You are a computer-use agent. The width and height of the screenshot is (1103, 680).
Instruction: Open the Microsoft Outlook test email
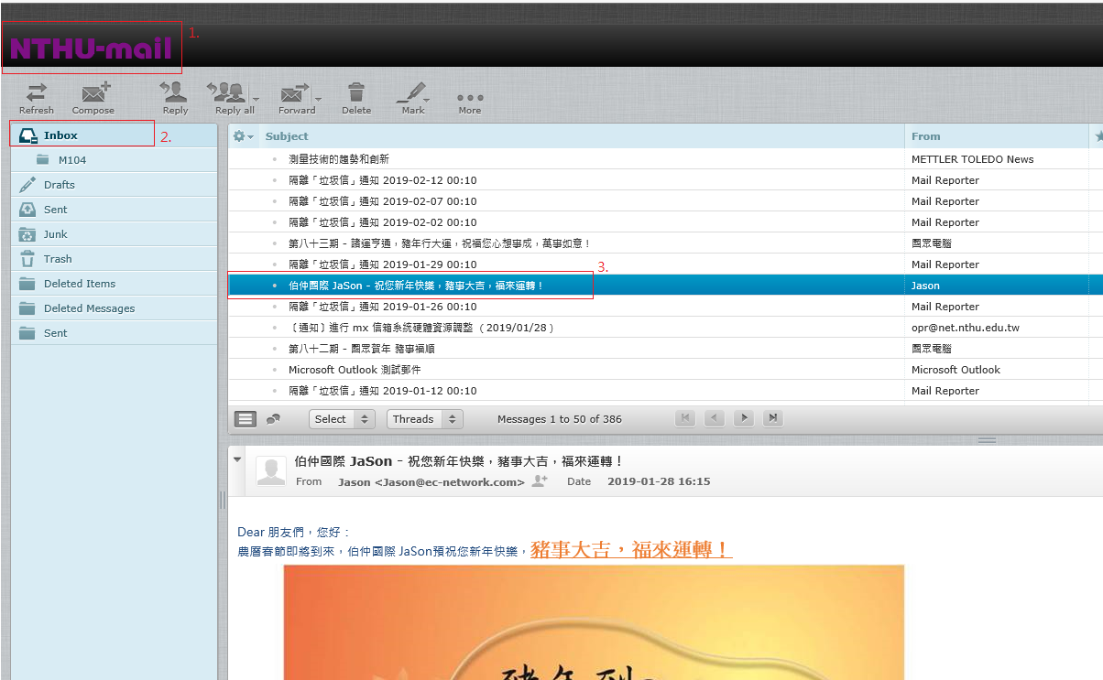[355, 370]
